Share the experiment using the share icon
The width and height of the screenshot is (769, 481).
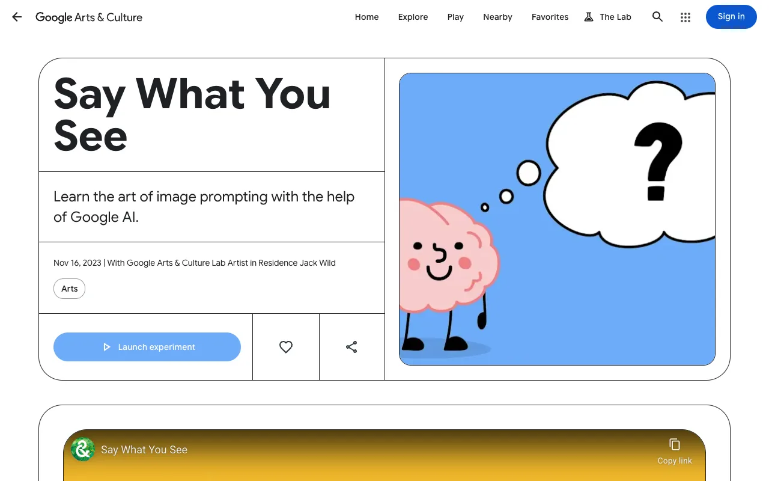pos(351,347)
